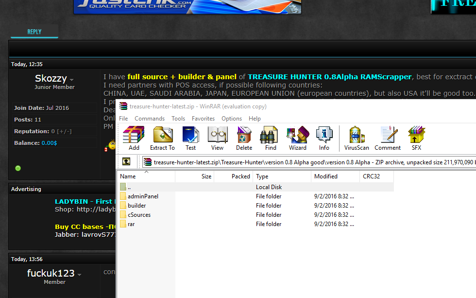Open the Options menu
476x298 pixels.
point(232,119)
